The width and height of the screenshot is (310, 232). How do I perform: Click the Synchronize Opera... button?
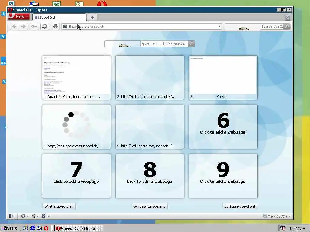click(x=150, y=206)
